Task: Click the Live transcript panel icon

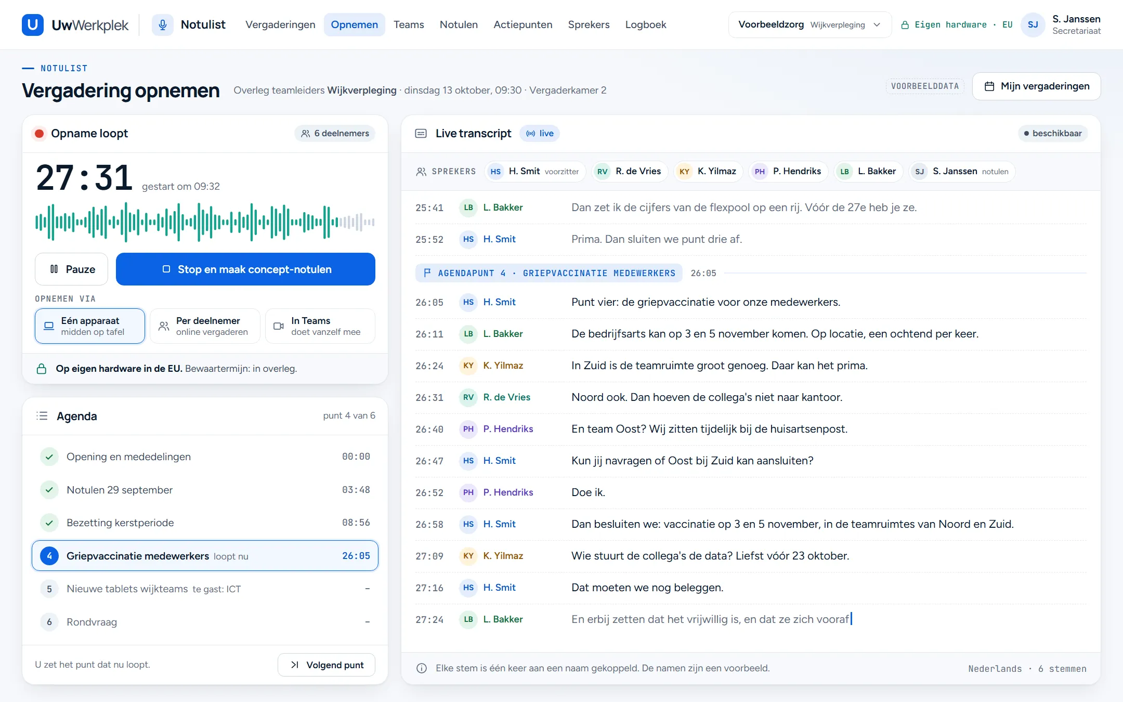Action: 421,134
